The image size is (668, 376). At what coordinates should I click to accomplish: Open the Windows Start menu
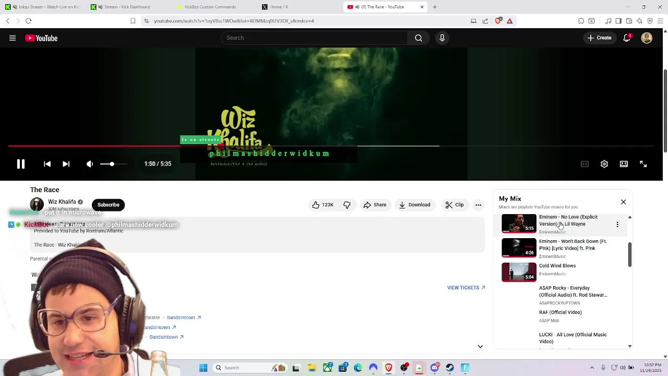click(204, 368)
